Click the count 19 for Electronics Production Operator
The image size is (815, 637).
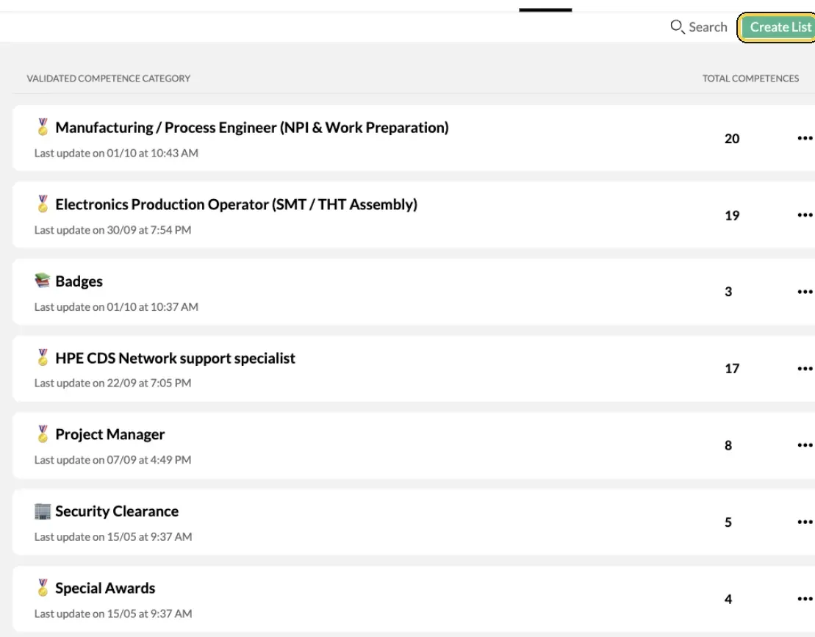(732, 215)
